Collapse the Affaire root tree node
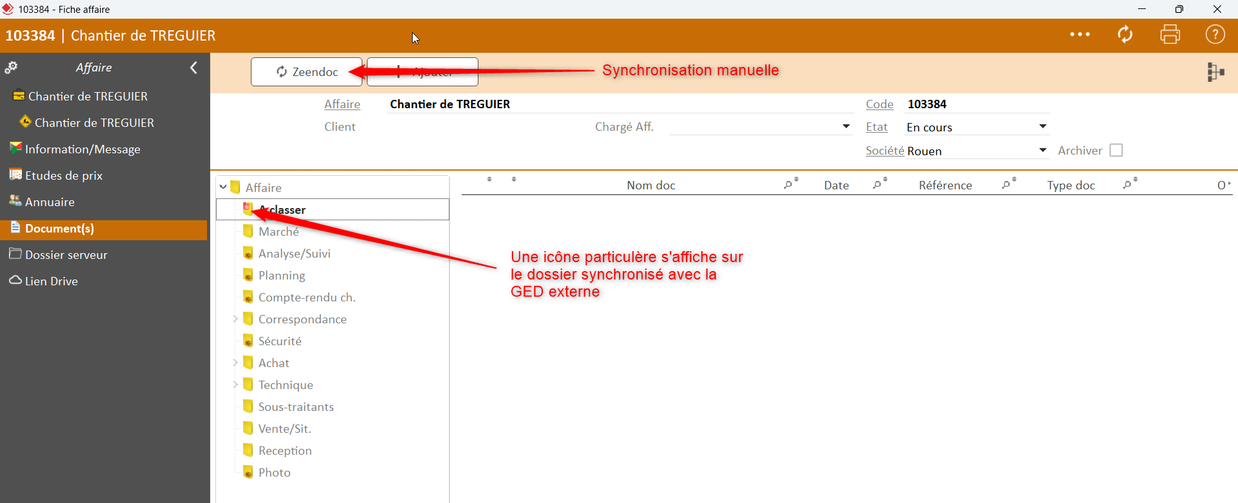The image size is (1238, 503). 223,187
